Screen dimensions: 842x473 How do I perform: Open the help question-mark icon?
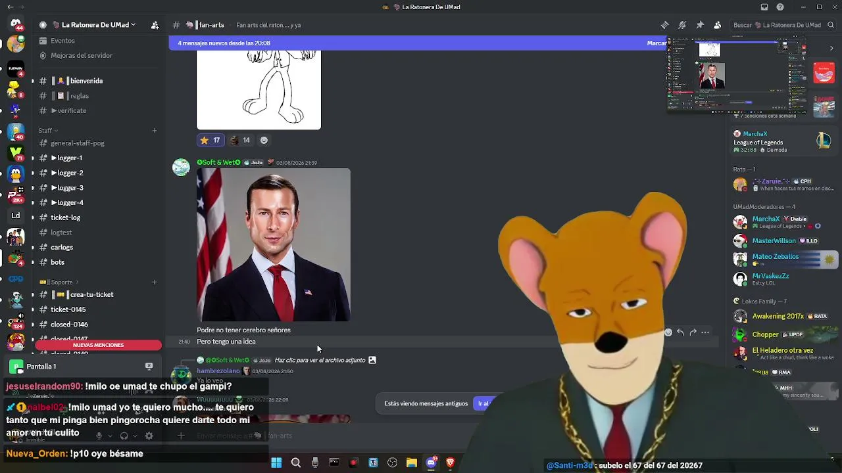[780, 7]
